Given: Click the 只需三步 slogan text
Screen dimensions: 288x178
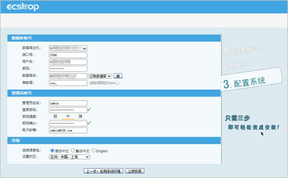Looking at the screenshot, I should 237,118.
